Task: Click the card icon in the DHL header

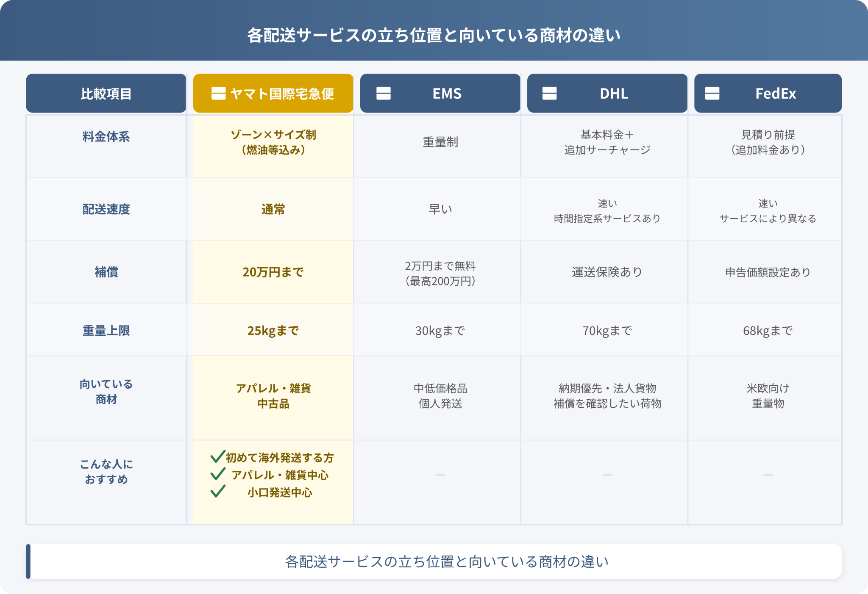Action: tap(550, 94)
